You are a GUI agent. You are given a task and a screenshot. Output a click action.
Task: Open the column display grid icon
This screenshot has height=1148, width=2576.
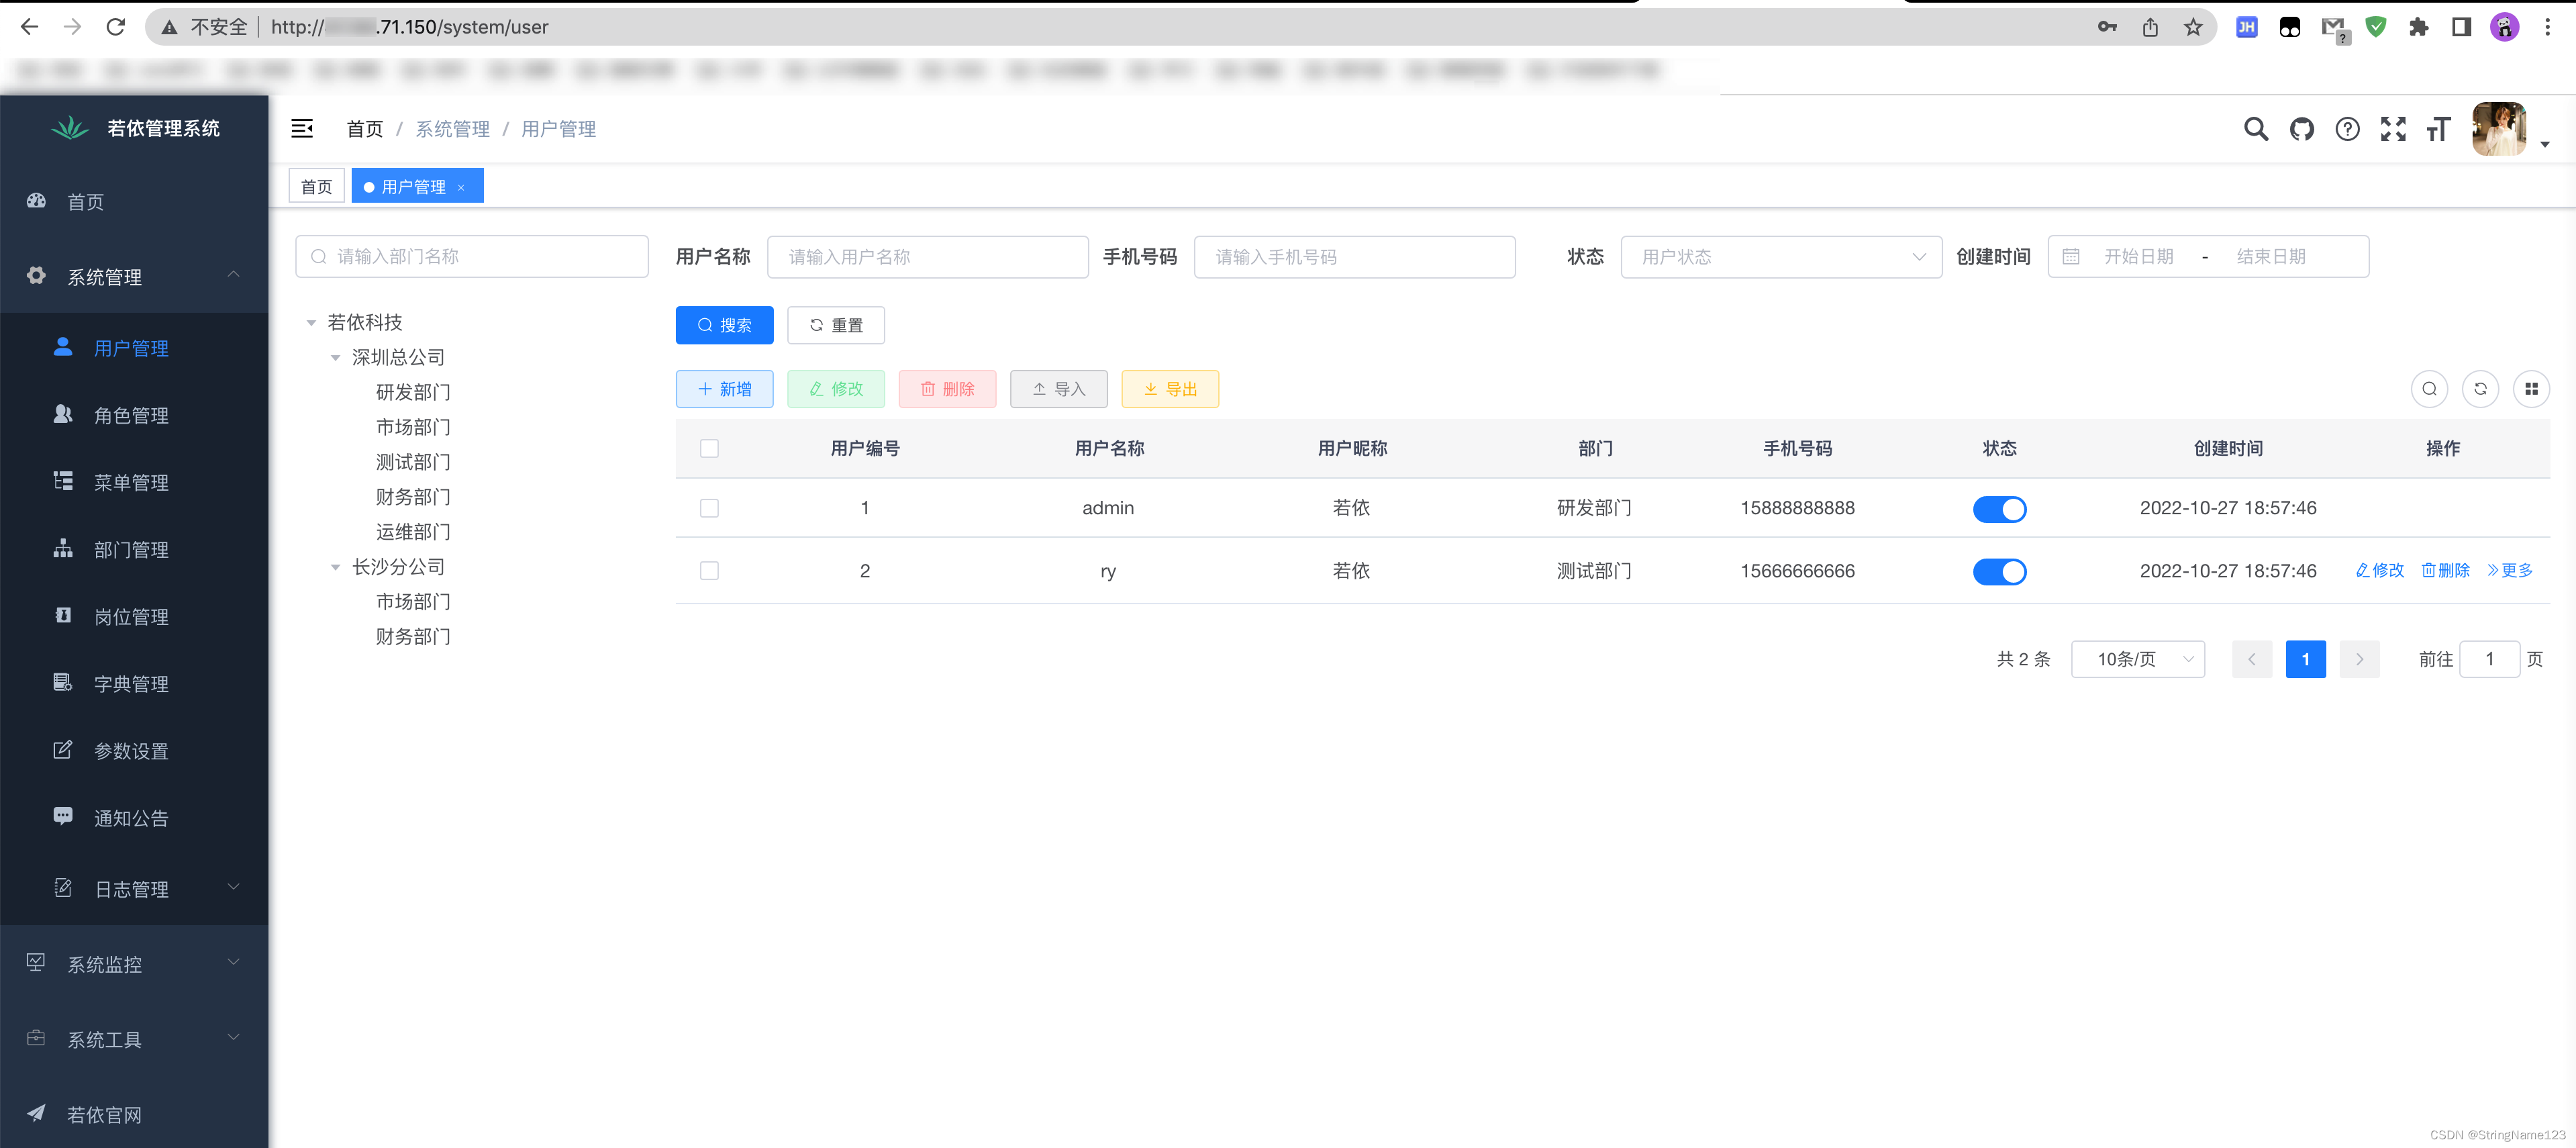pos(2531,389)
